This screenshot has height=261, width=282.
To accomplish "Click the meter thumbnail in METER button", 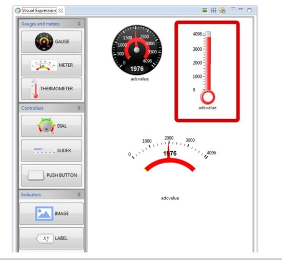I will pyautogui.click(x=44, y=65).
